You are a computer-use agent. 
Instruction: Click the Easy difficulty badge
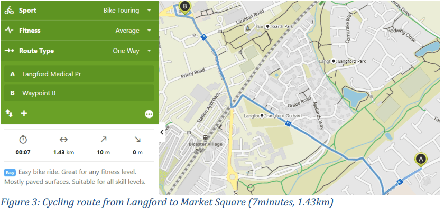pyautogui.click(x=10, y=172)
